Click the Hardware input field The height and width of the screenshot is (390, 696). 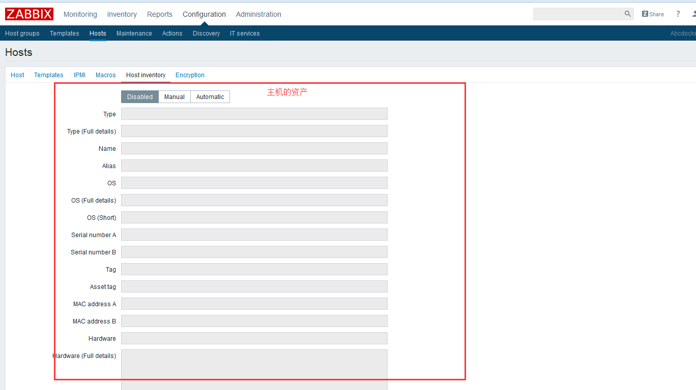coord(254,338)
